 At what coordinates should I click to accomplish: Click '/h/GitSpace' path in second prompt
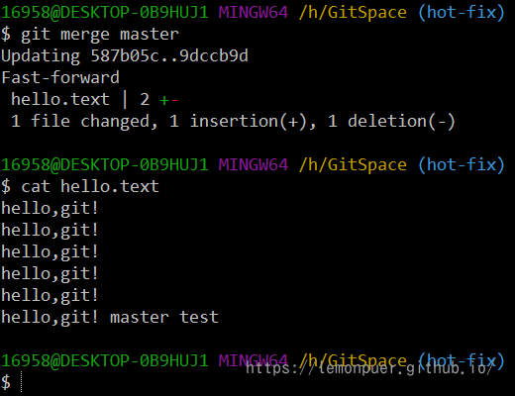[353, 164]
